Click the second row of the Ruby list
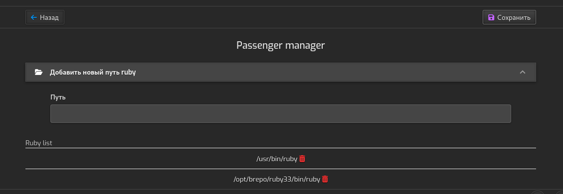The width and height of the screenshot is (563, 194). click(280, 179)
